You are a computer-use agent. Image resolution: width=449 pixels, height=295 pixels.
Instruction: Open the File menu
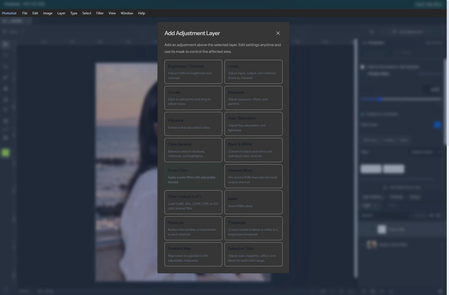(25, 13)
